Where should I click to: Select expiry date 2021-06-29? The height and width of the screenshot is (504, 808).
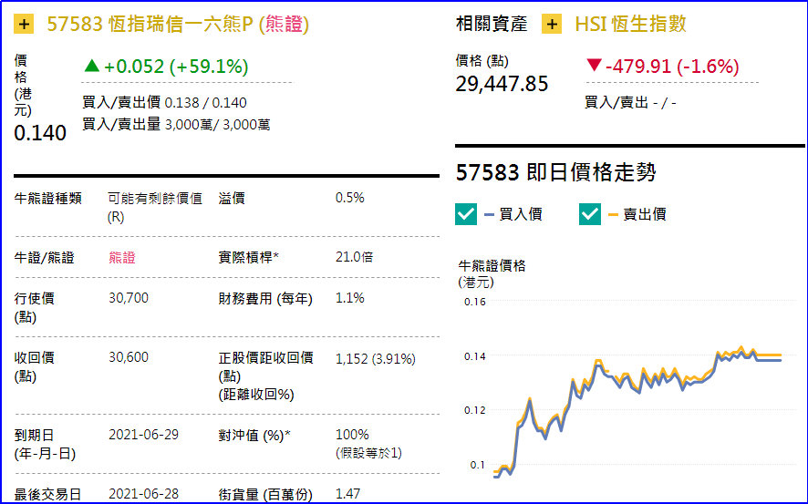point(144,435)
